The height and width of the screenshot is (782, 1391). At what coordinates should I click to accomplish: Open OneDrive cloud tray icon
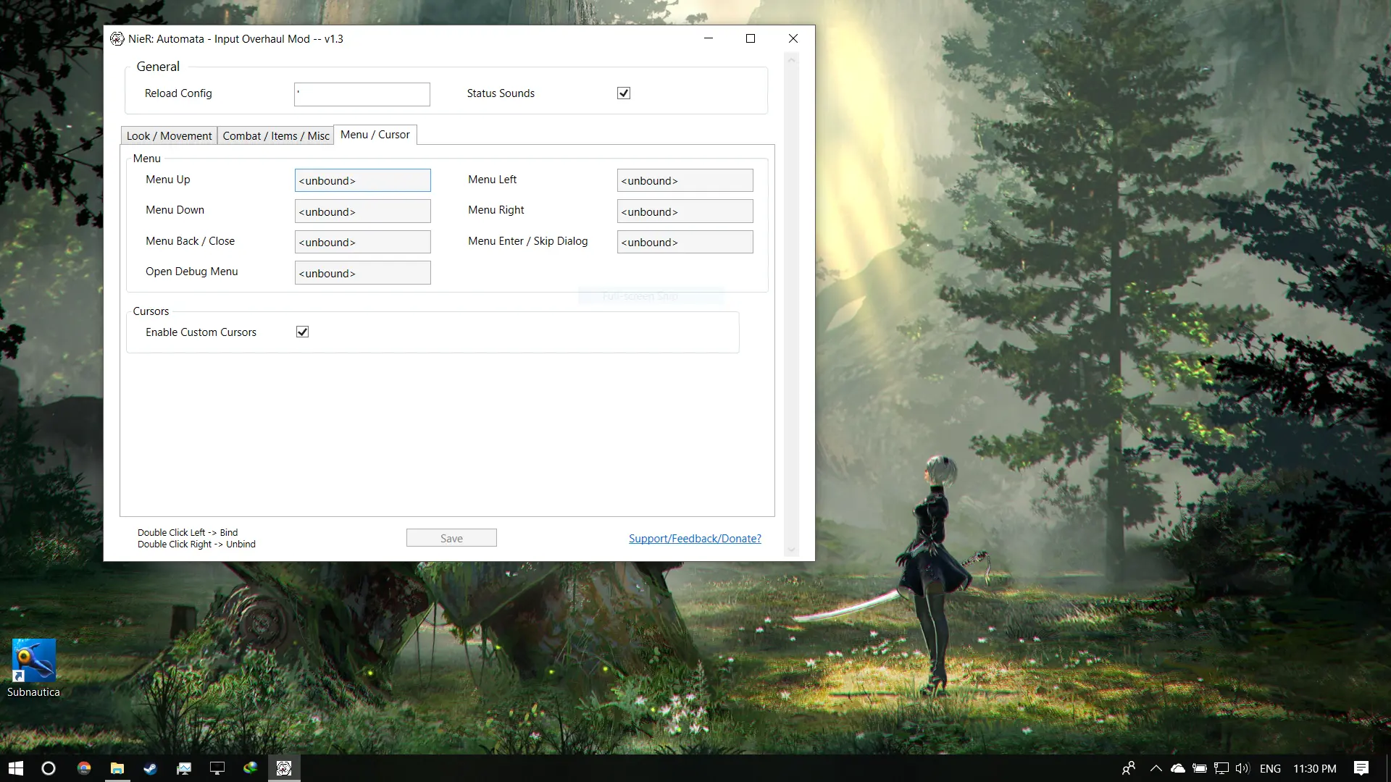pyautogui.click(x=1178, y=768)
